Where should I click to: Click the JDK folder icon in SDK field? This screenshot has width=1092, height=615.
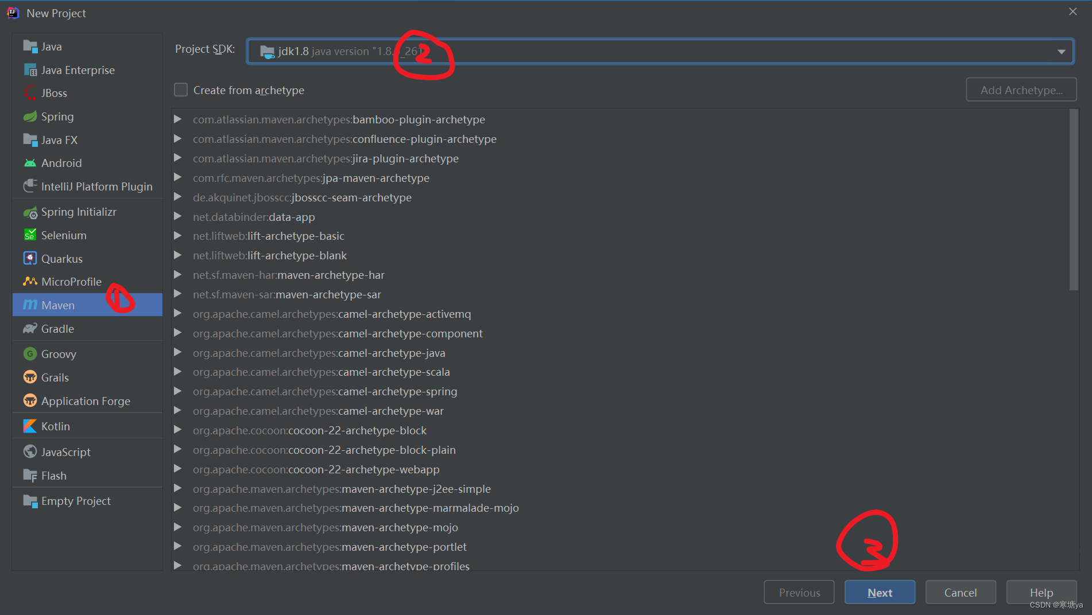267,52
